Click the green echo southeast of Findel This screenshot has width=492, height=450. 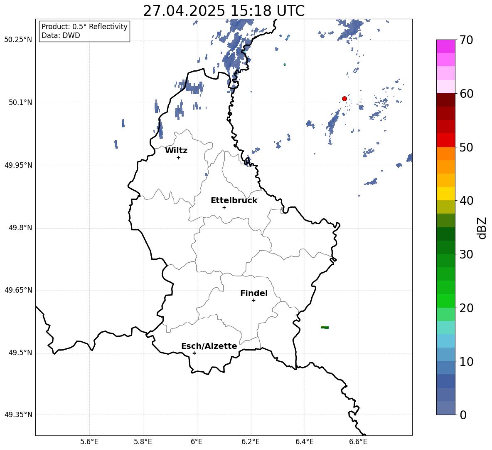click(x=325, y=328)
